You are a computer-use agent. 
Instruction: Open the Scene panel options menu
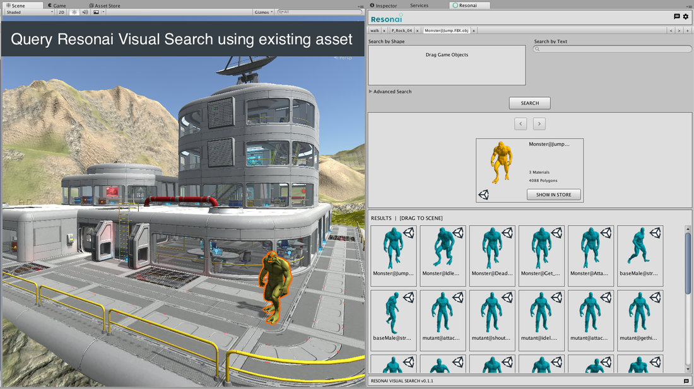pyautogui.click(x=361, y=6)
